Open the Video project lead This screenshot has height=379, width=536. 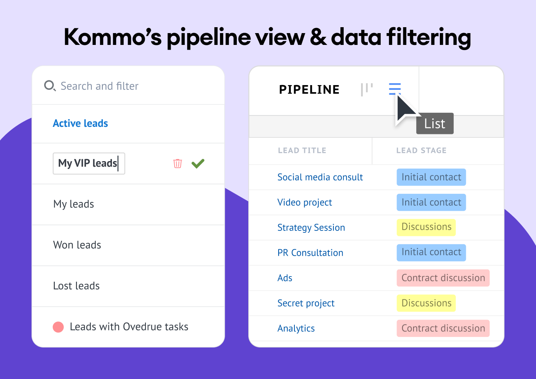click(305, 203)
